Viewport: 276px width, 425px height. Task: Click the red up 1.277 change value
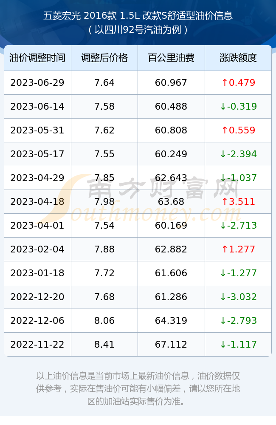coord(238,249)
